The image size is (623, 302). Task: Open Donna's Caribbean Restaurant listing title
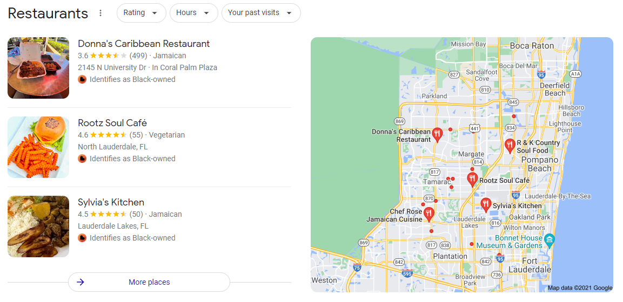144,44
